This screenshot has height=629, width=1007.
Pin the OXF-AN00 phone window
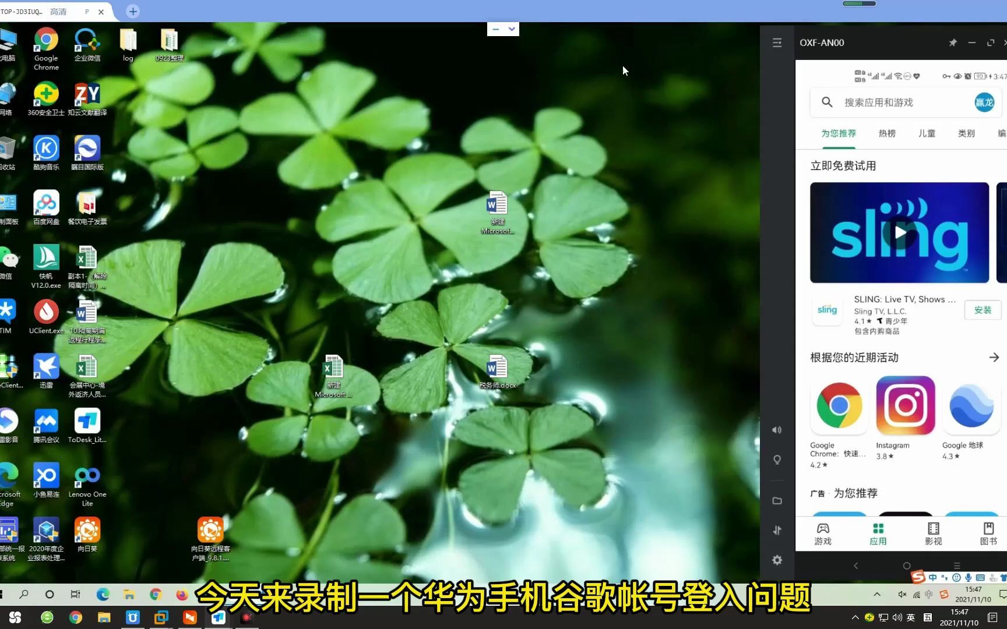(x=953, y=43)
